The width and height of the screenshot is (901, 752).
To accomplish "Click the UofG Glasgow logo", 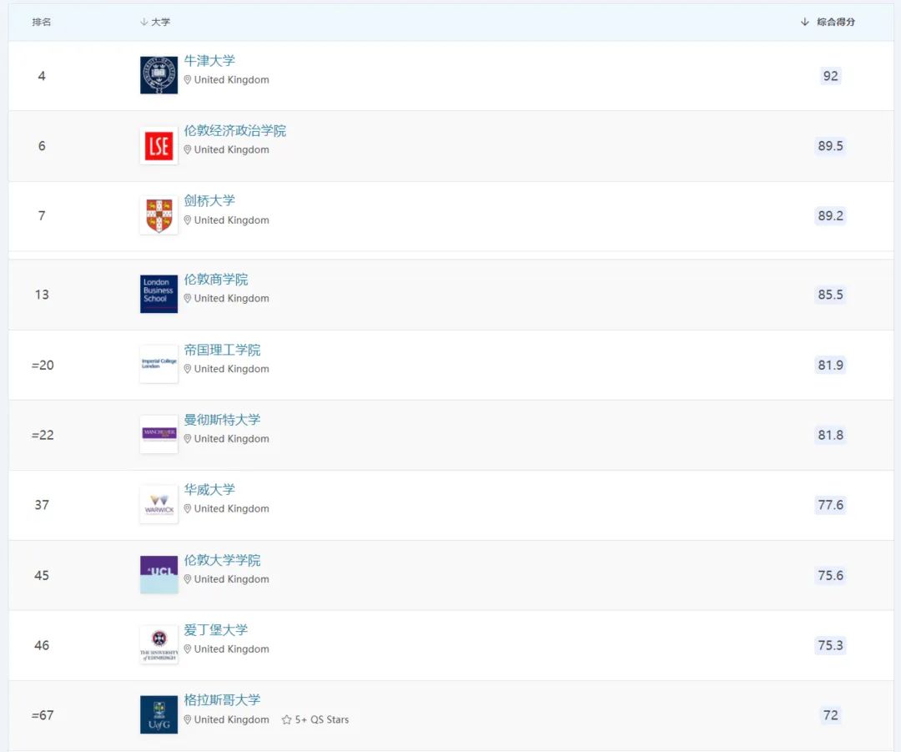I will click(x=159, y=714).
